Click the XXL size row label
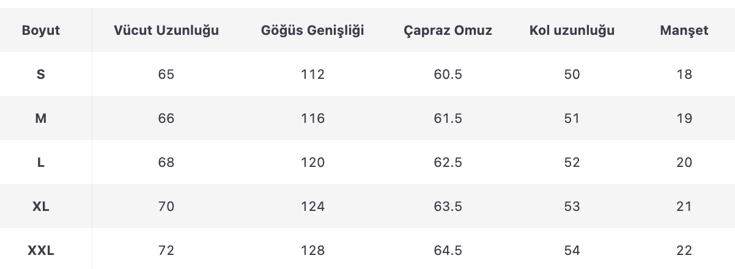The image size is (735, 269). tap(41, 251)
